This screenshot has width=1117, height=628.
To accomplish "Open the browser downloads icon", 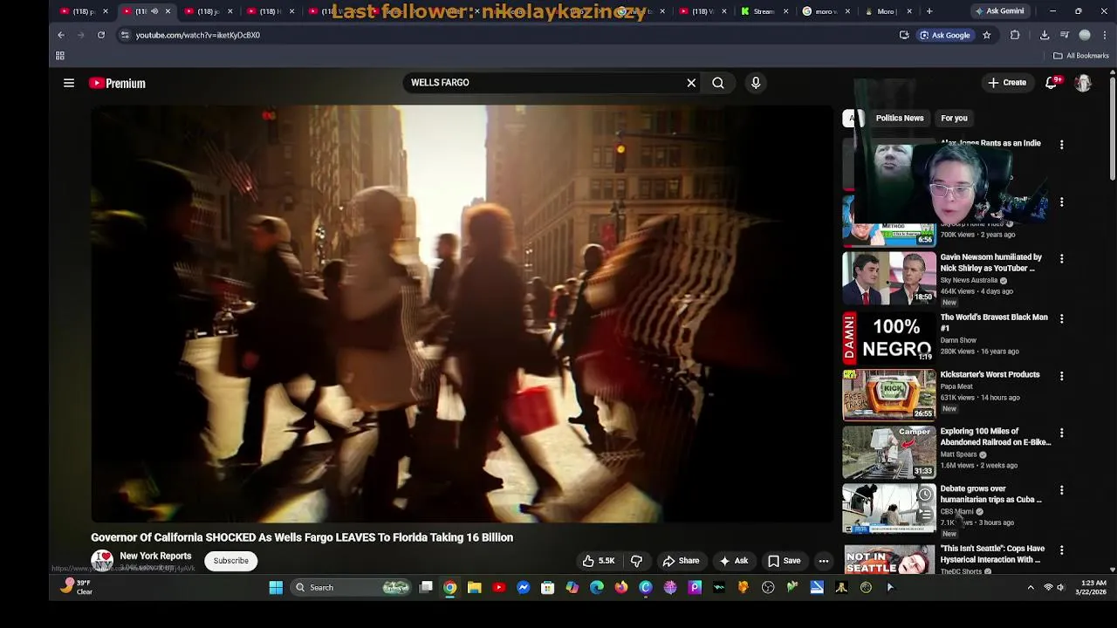I will tap(1045, 35).
